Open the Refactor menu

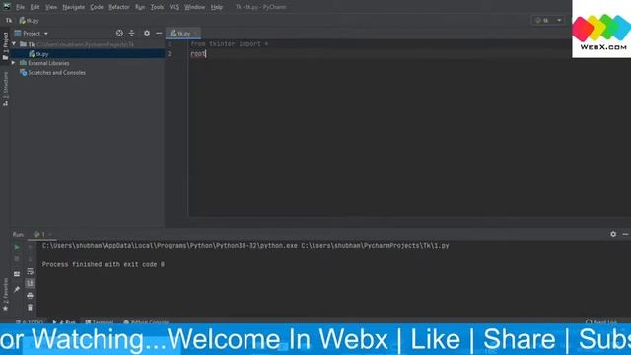coord(119,7)
